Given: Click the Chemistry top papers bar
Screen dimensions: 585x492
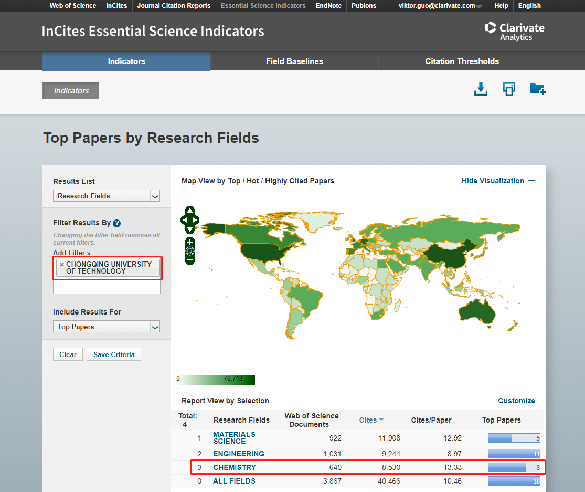Looking at the screenshot, I should (514, 467).
